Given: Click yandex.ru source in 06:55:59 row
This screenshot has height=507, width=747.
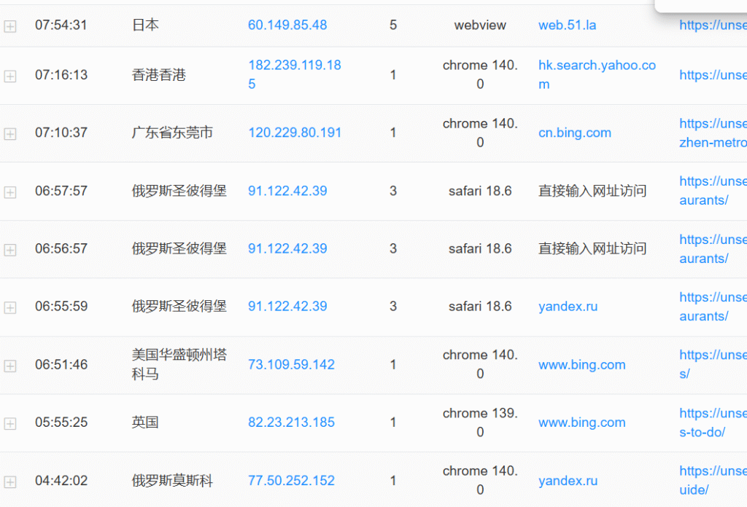Looking at the screenshot, I should coord(568,306).
